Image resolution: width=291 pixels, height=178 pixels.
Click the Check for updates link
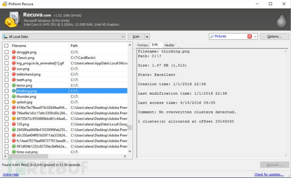tap(269, 175)
